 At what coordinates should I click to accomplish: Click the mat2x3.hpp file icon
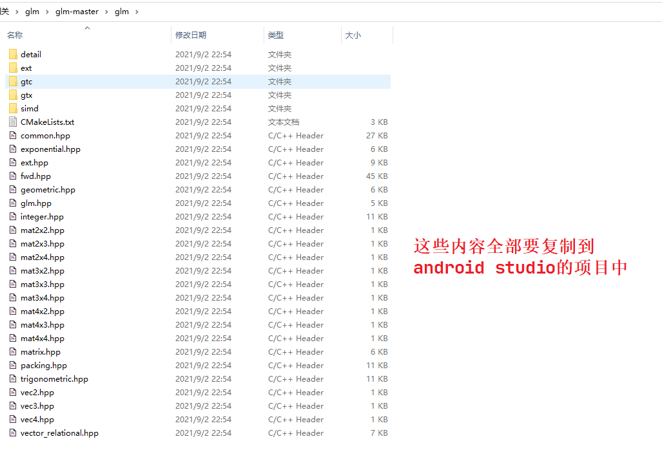13,243
